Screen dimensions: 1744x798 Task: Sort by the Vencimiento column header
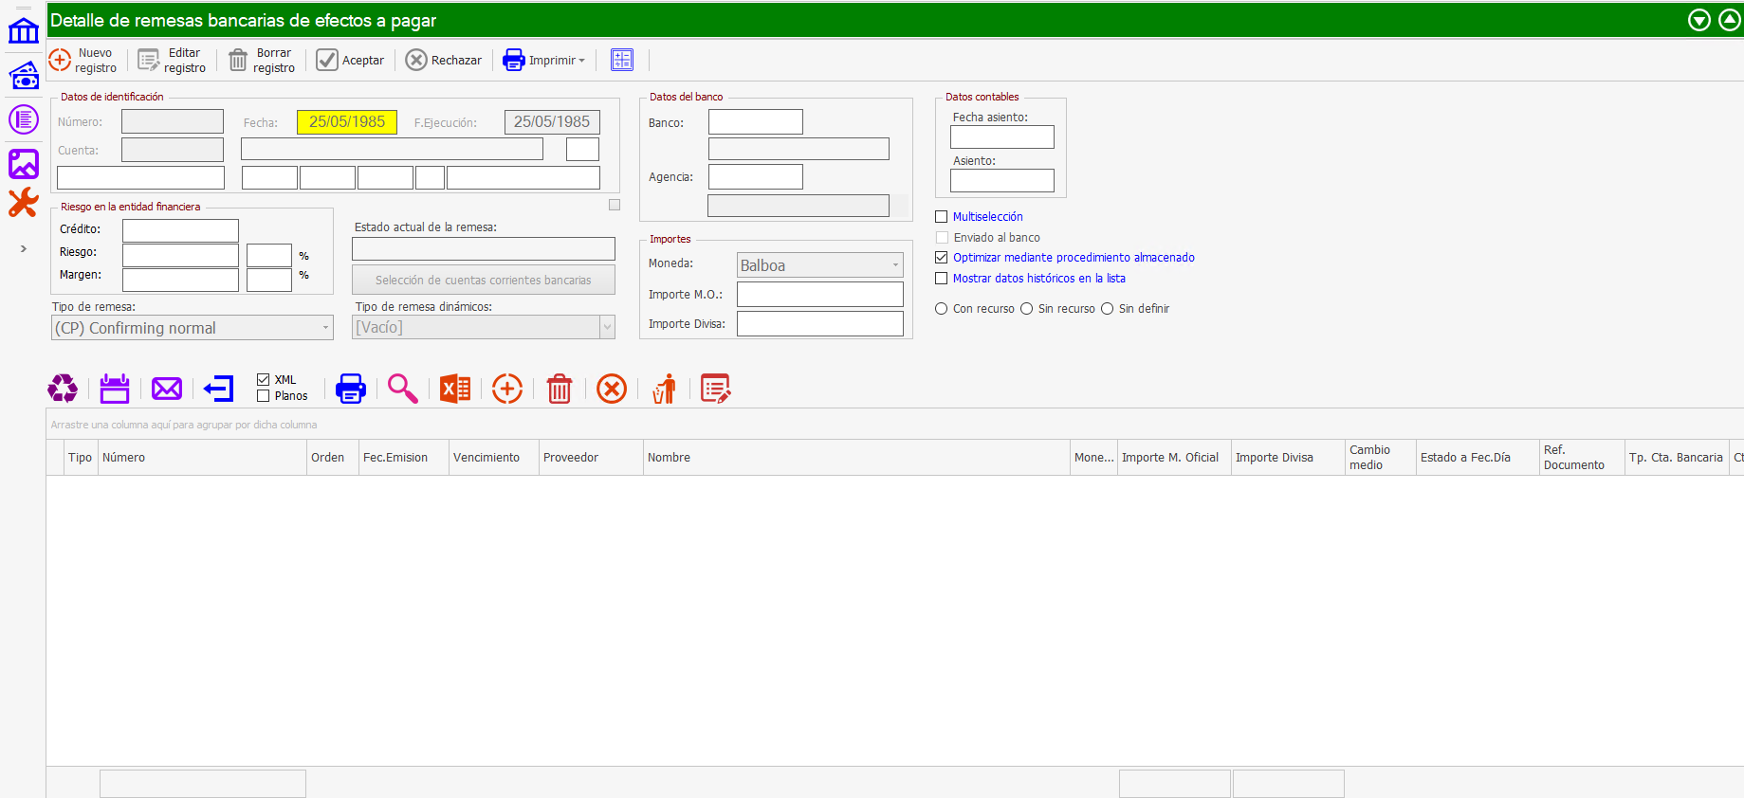[486, 458]
